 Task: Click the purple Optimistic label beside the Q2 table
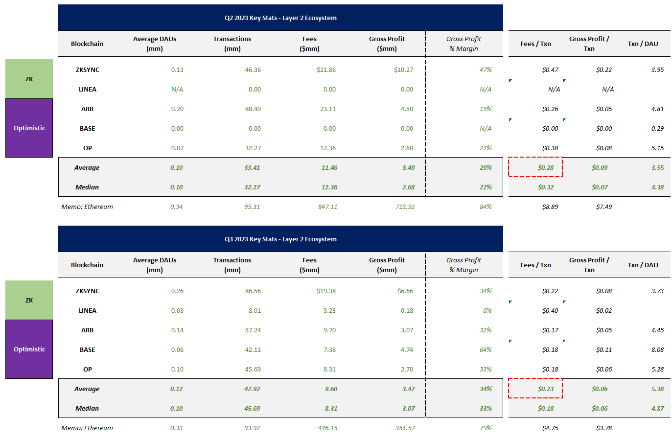click(x=29, y=128)
